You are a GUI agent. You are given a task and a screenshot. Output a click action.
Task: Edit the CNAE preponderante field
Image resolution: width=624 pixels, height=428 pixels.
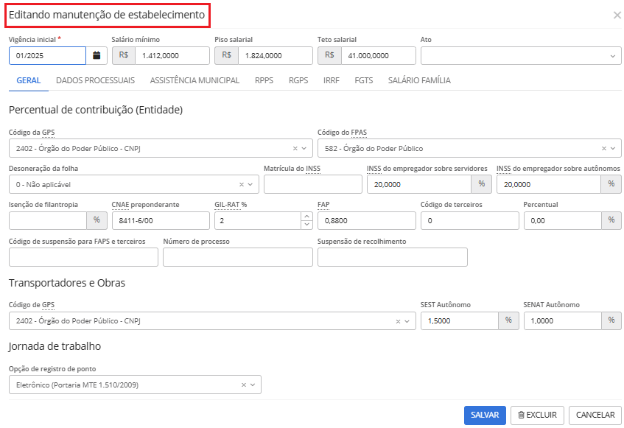(161, 221)
